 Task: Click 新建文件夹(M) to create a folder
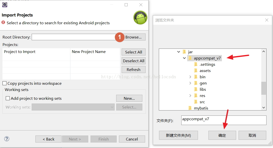tap(179, 135)
